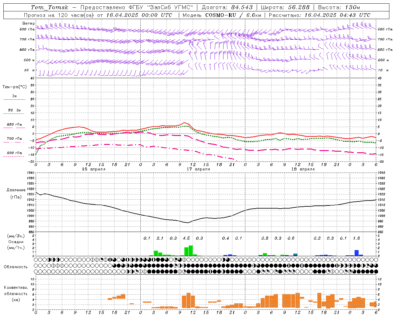Click the 850 гПа temperature legend entry
The width and height of the screenshot is (394, 315).
pos(14,125)
